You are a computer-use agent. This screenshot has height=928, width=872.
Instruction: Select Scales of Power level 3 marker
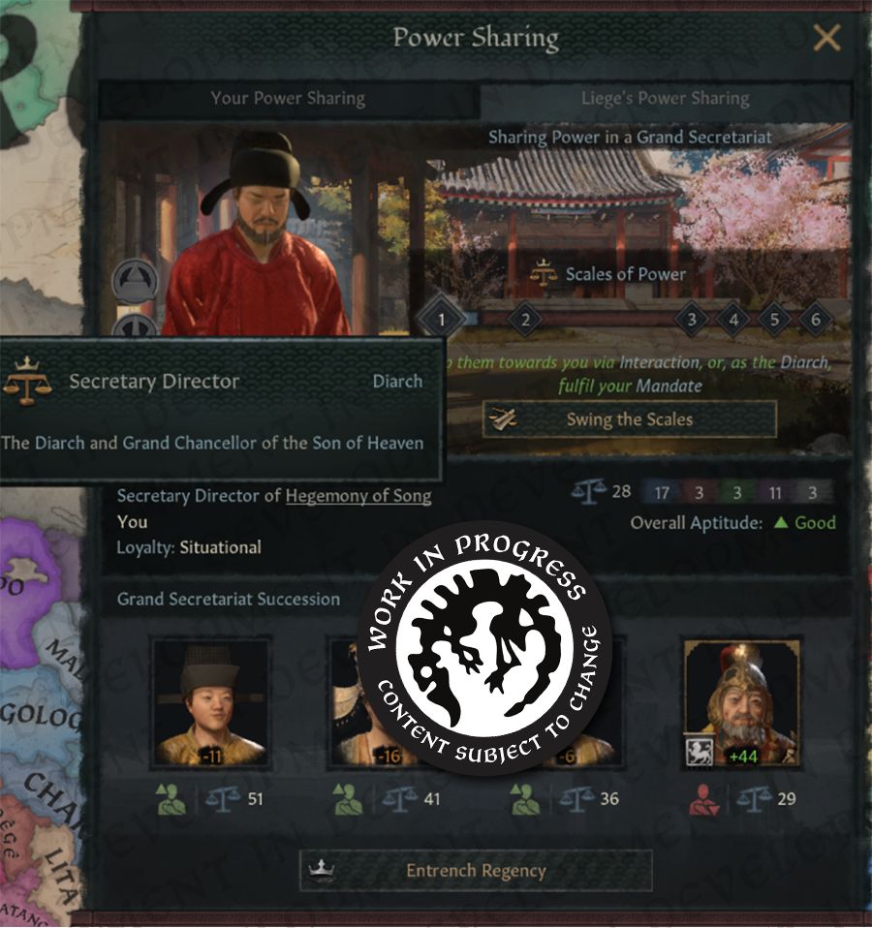click(x=692, y=321)
